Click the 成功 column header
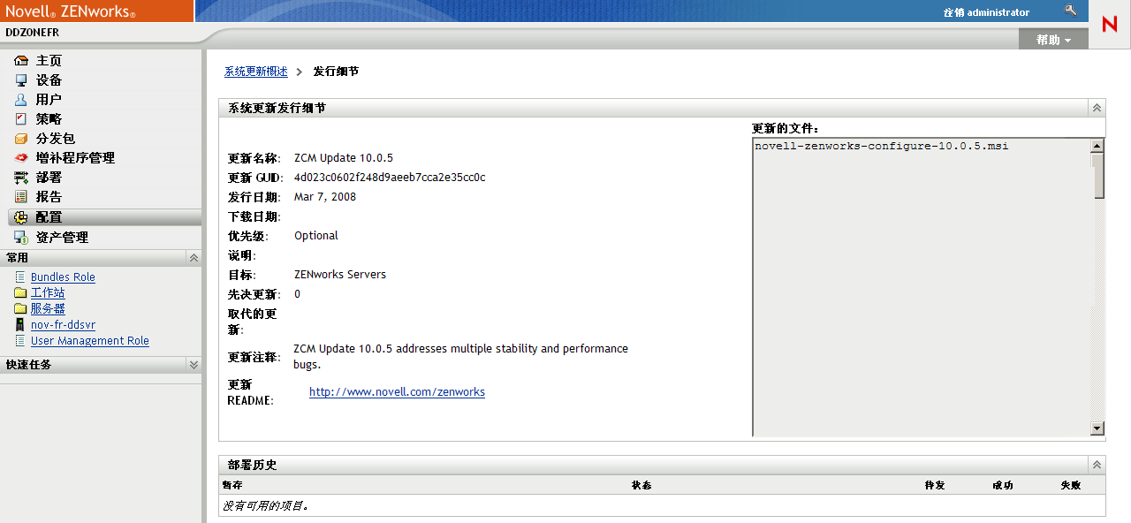The image size is (1131, 523). (1003, 486)
